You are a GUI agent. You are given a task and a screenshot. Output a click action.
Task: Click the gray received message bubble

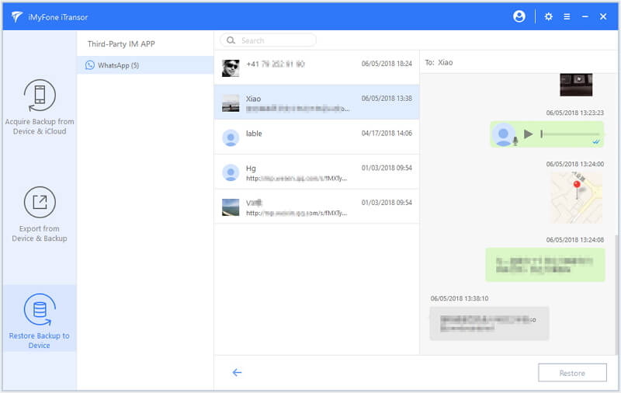coord(490,323)
